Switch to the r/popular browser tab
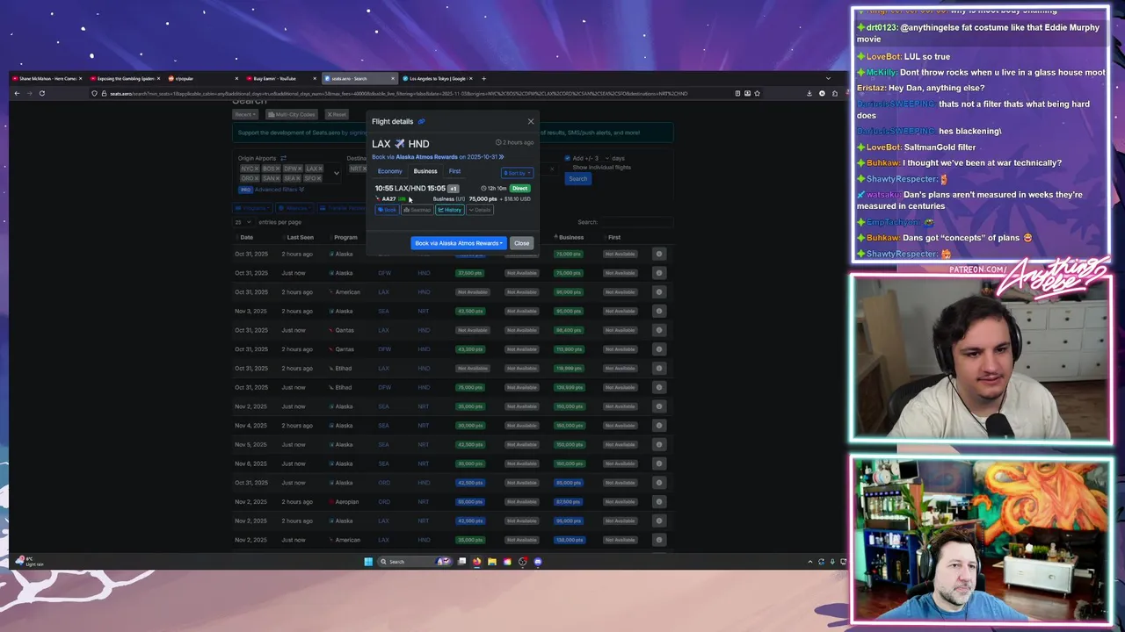Screen dimensions: 1125x632 [x=202, y=78]
